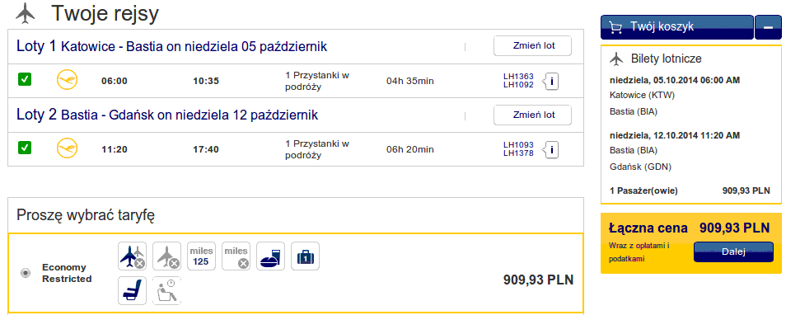Click Zmień lot for Katowice - Bastia

pyautogui.click(x=532, y=45)
